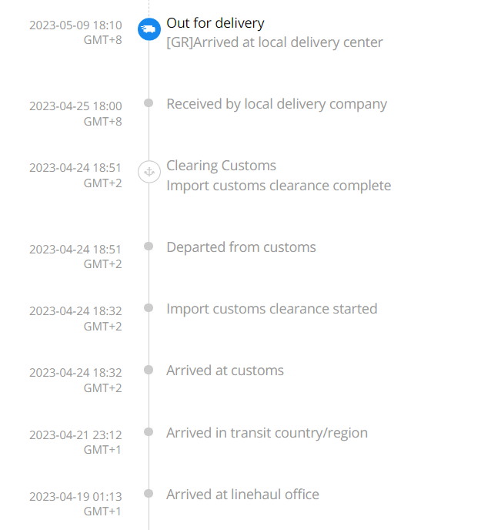Screen dimensions: 491x530
Task: Select the Import customs clearance started entry
Action: 272,309
